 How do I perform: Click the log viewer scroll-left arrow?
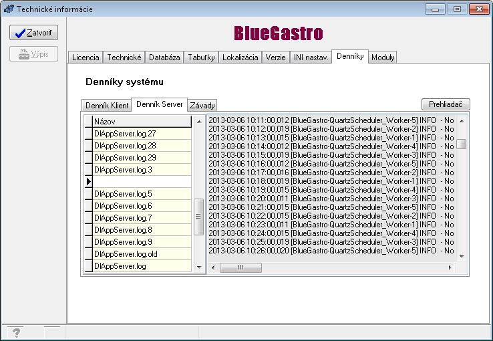pyautogui.click(x=213, y=267)
